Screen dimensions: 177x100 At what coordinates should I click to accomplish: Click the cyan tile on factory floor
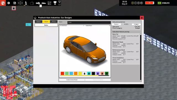(x=28, y=24)
